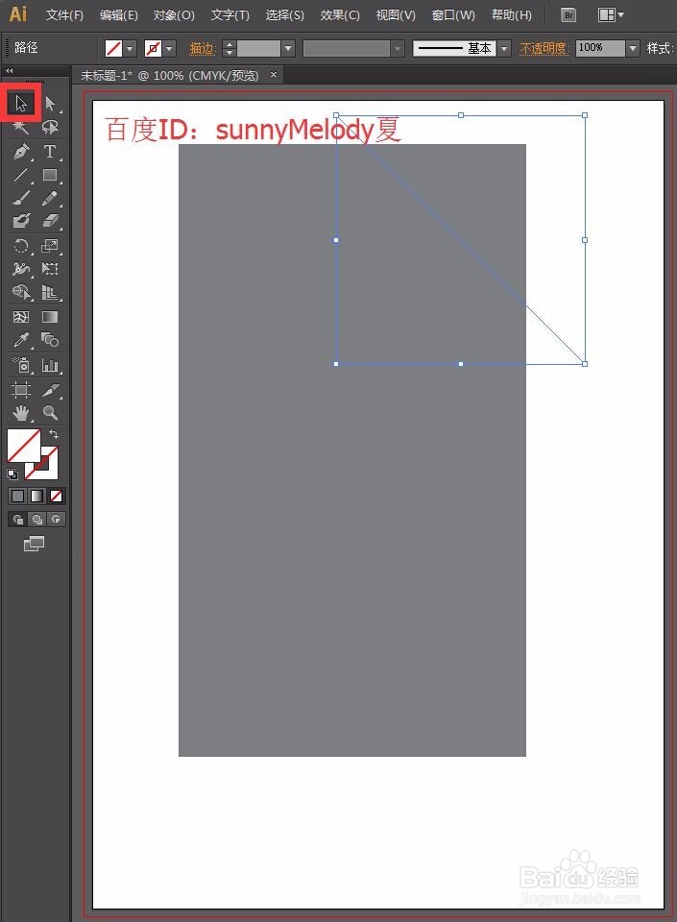This screenshot has height=922, width=677.
Task: Pick the Zoom tool
Action: pyautogui.click(x=50, y=413)
